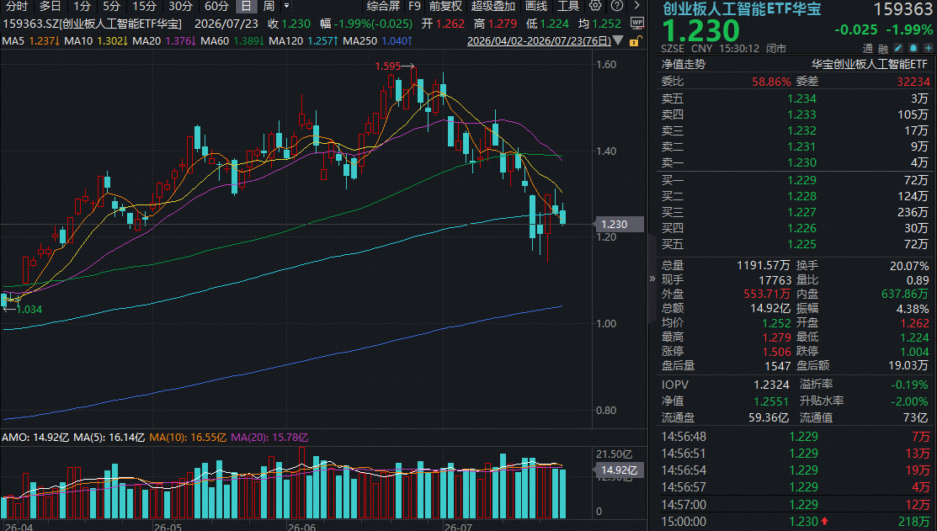Image resolution: width=937 pixels, height=531 pixels.
Task: Switch to the 分时 intraday tab
Action: 17,6
